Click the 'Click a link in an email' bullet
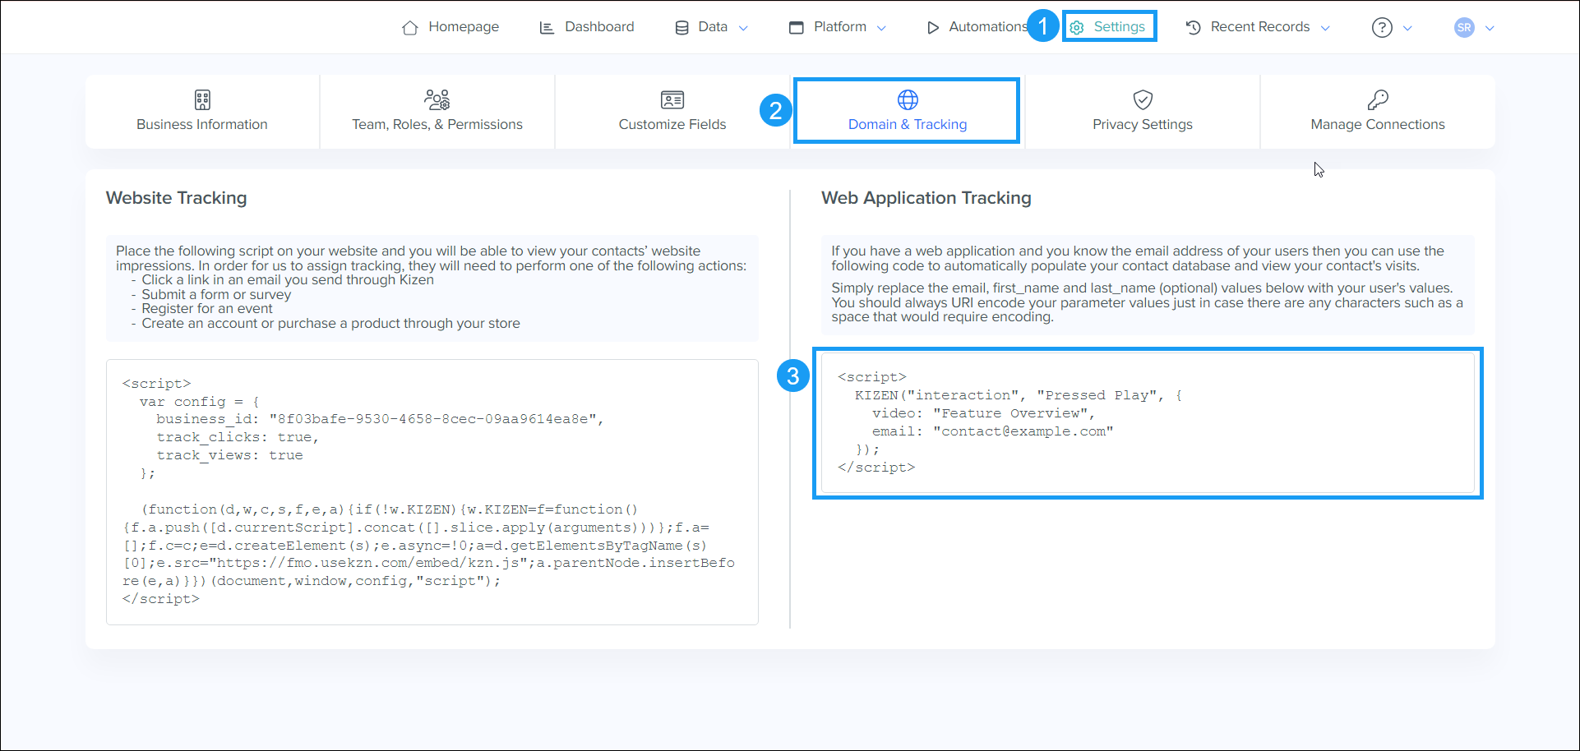Viewport: 1580px width, 751px height. point(288,280)
